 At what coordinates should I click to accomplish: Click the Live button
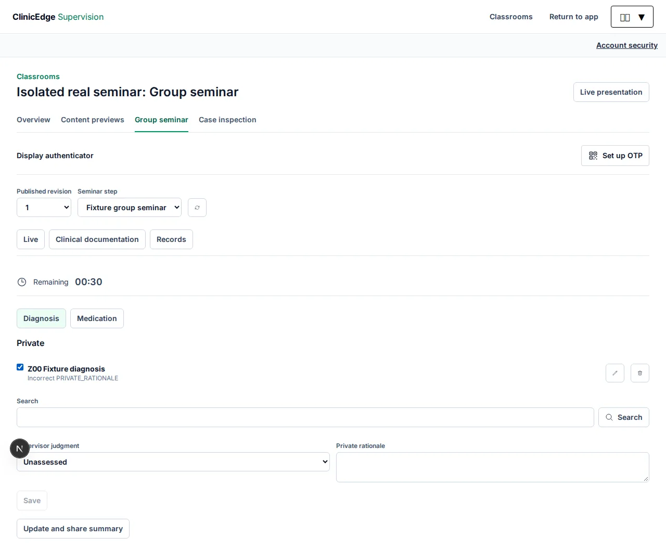pyautogui.click(x=31, y=239)
